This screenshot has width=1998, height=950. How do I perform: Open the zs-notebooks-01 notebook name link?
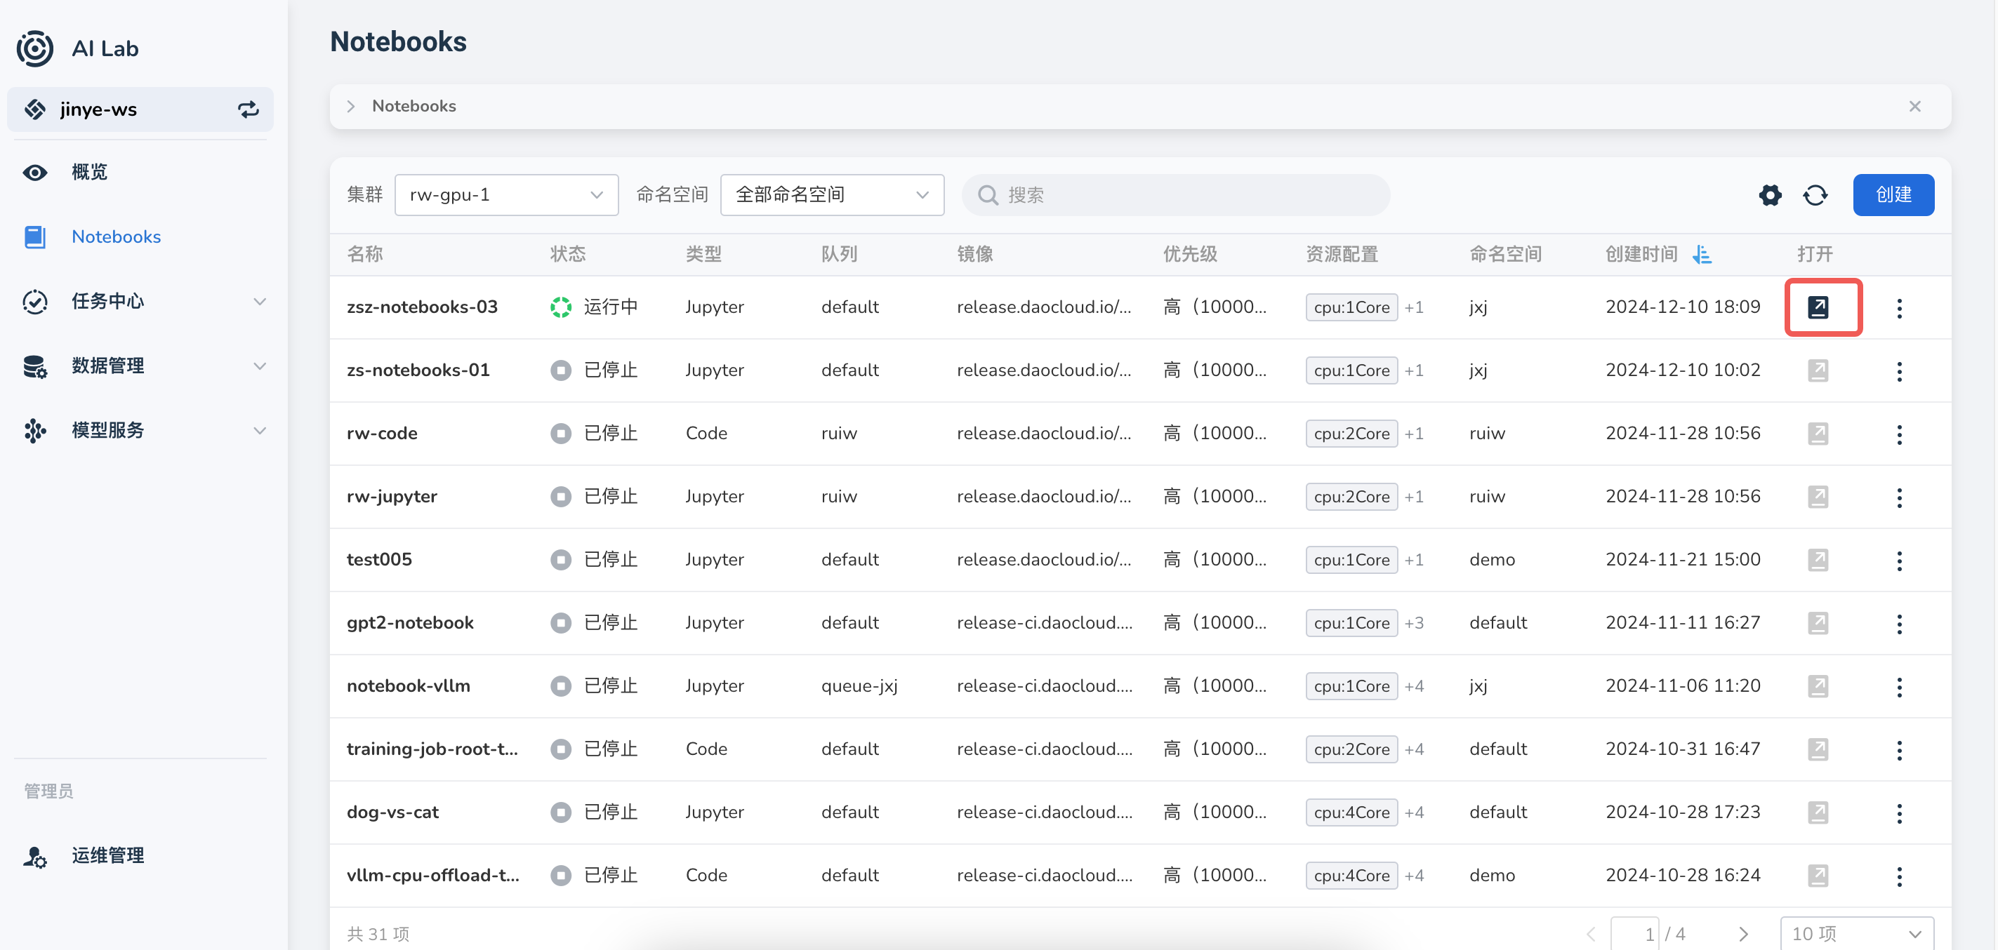(x=418, y=370)
